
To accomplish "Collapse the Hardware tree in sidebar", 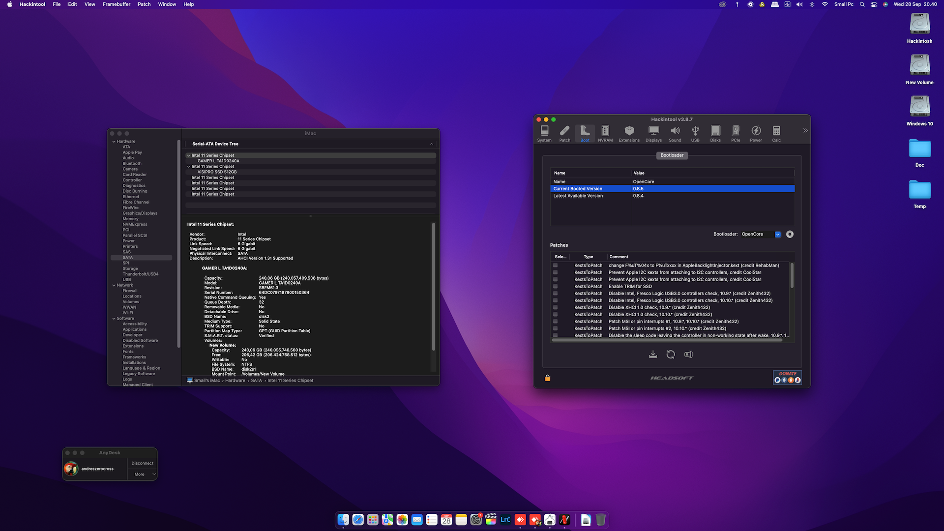I will coord(114,141).
